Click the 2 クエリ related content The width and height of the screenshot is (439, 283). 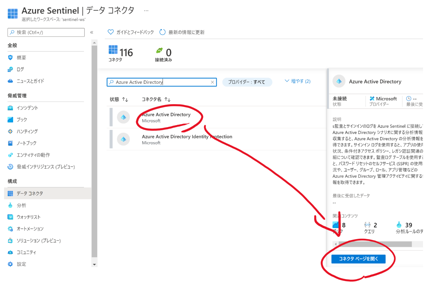point(370,228)
